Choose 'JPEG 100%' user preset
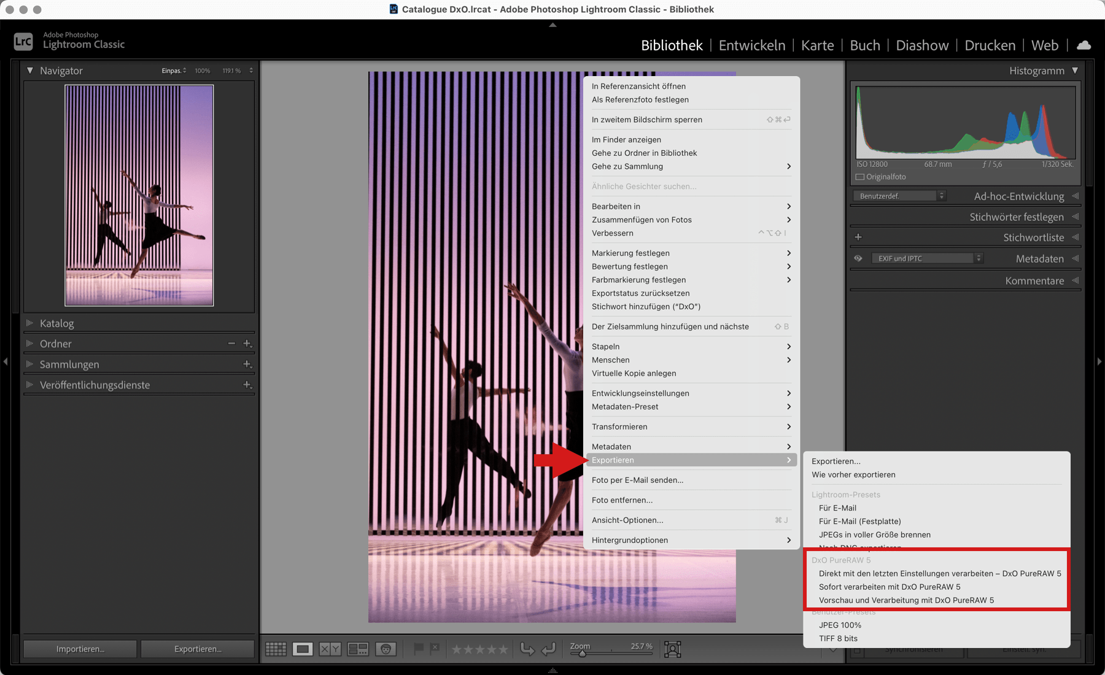The image size is (1105, 675). (x=840, y=625)
